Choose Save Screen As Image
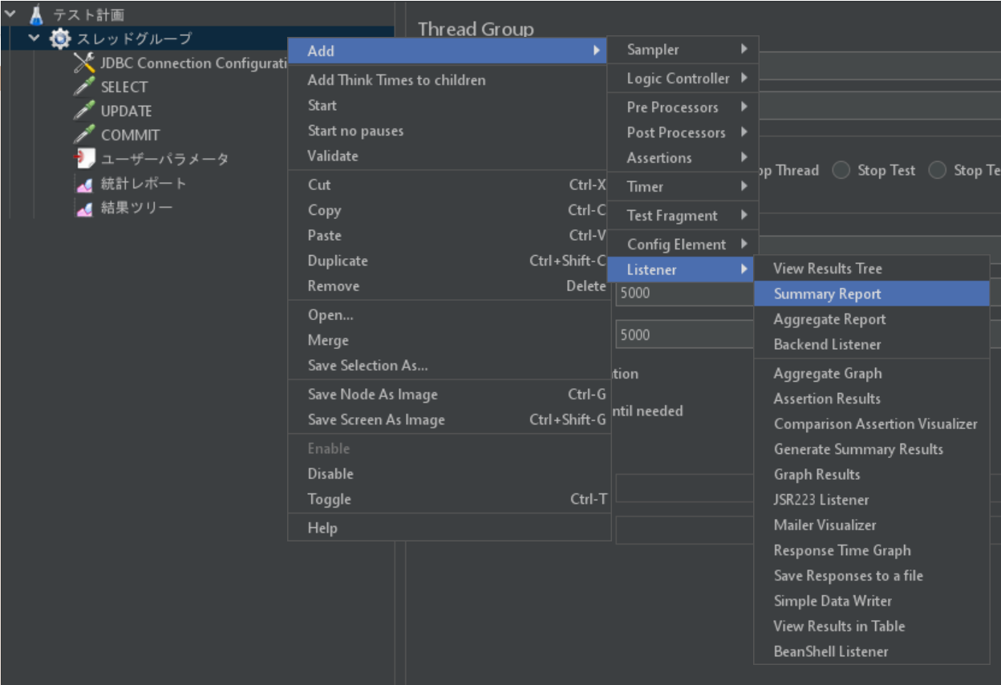 tap(448, 420)
